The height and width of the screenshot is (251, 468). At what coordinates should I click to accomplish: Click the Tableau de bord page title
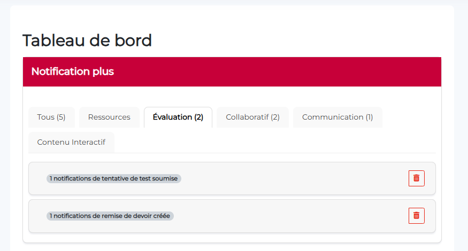[87, 40]
